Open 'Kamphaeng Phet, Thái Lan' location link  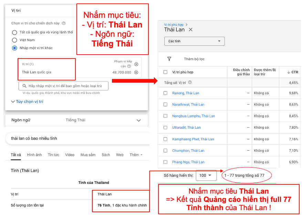pos(193,139)
